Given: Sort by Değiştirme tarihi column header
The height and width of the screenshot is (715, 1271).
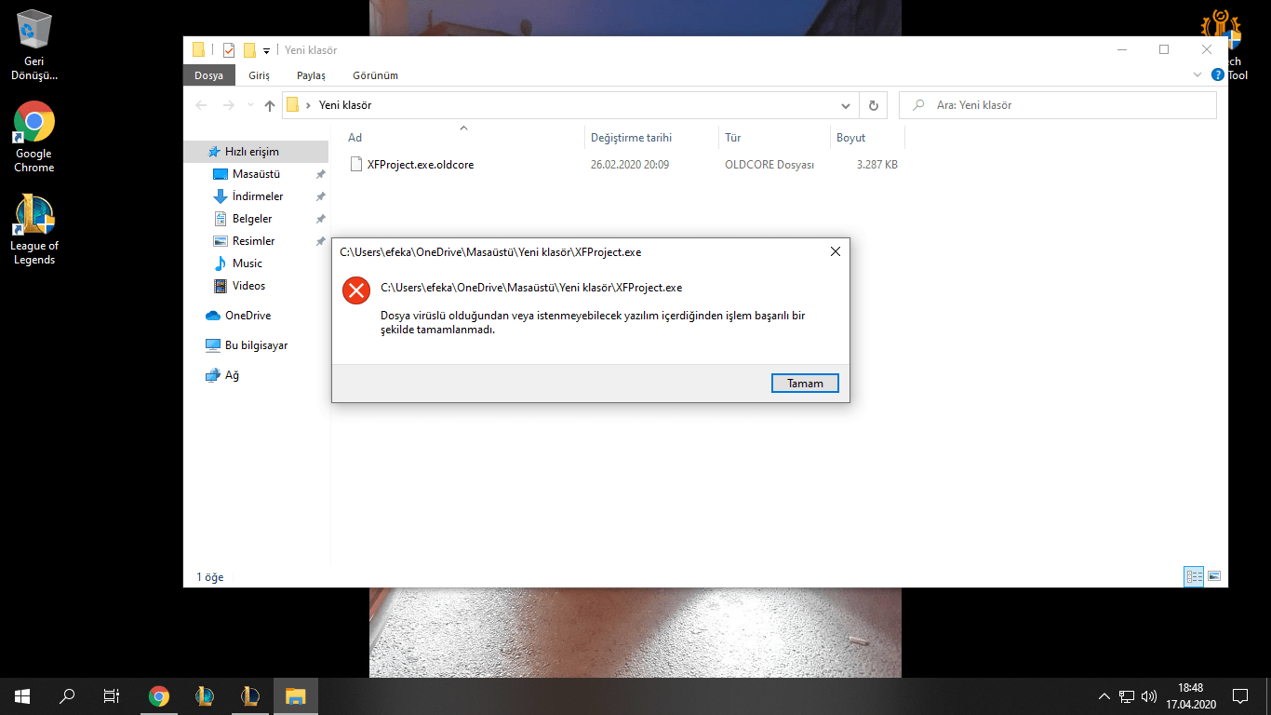Looking at the screenshot, I should 651,138.
